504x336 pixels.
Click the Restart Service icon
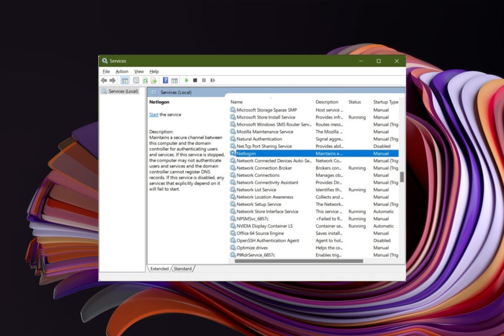click(x=213, y=80)
